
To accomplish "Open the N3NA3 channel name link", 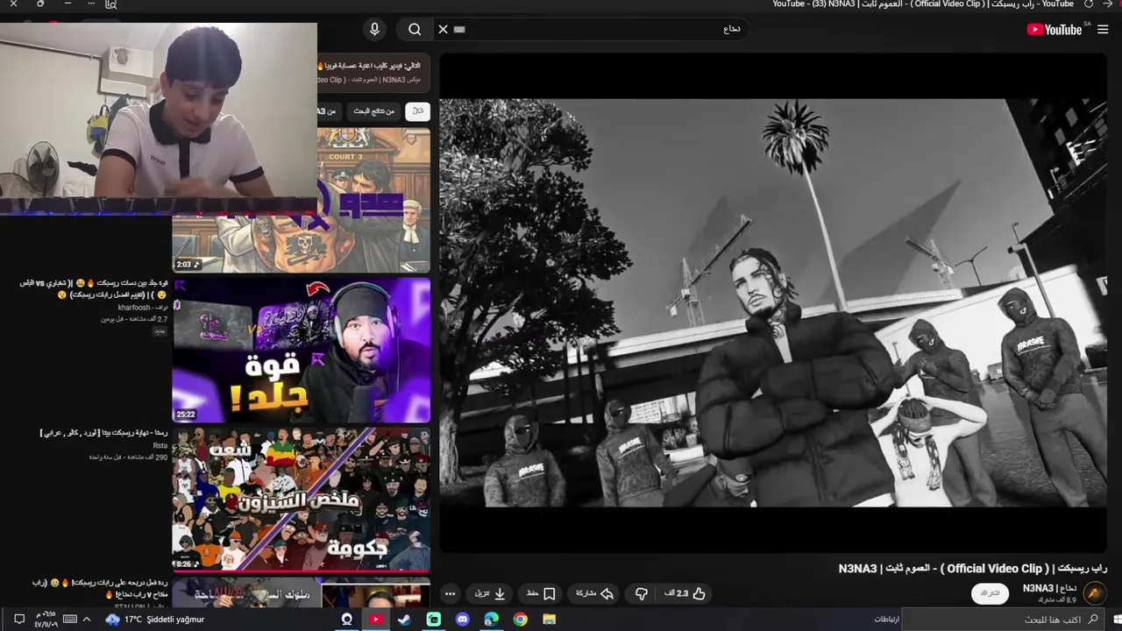I will (x=1048, y=588).
